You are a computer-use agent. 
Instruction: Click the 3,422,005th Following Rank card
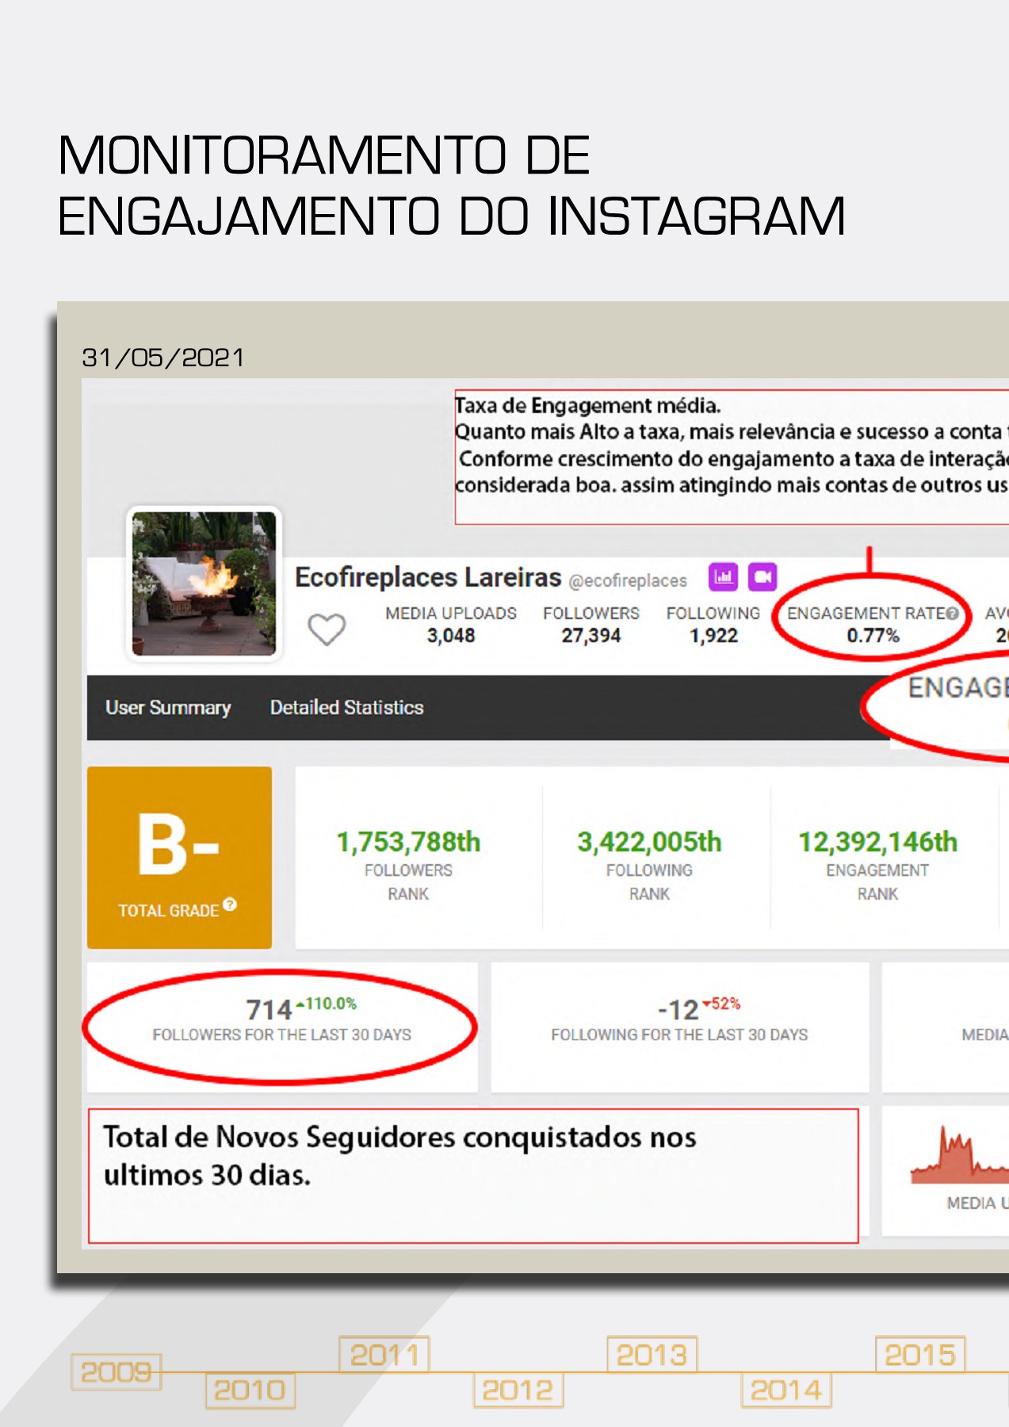click(649, 859)
